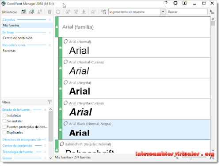Click in the Buscar search field
This screenshot has width=221, height=166.
[x=187, y=12]
